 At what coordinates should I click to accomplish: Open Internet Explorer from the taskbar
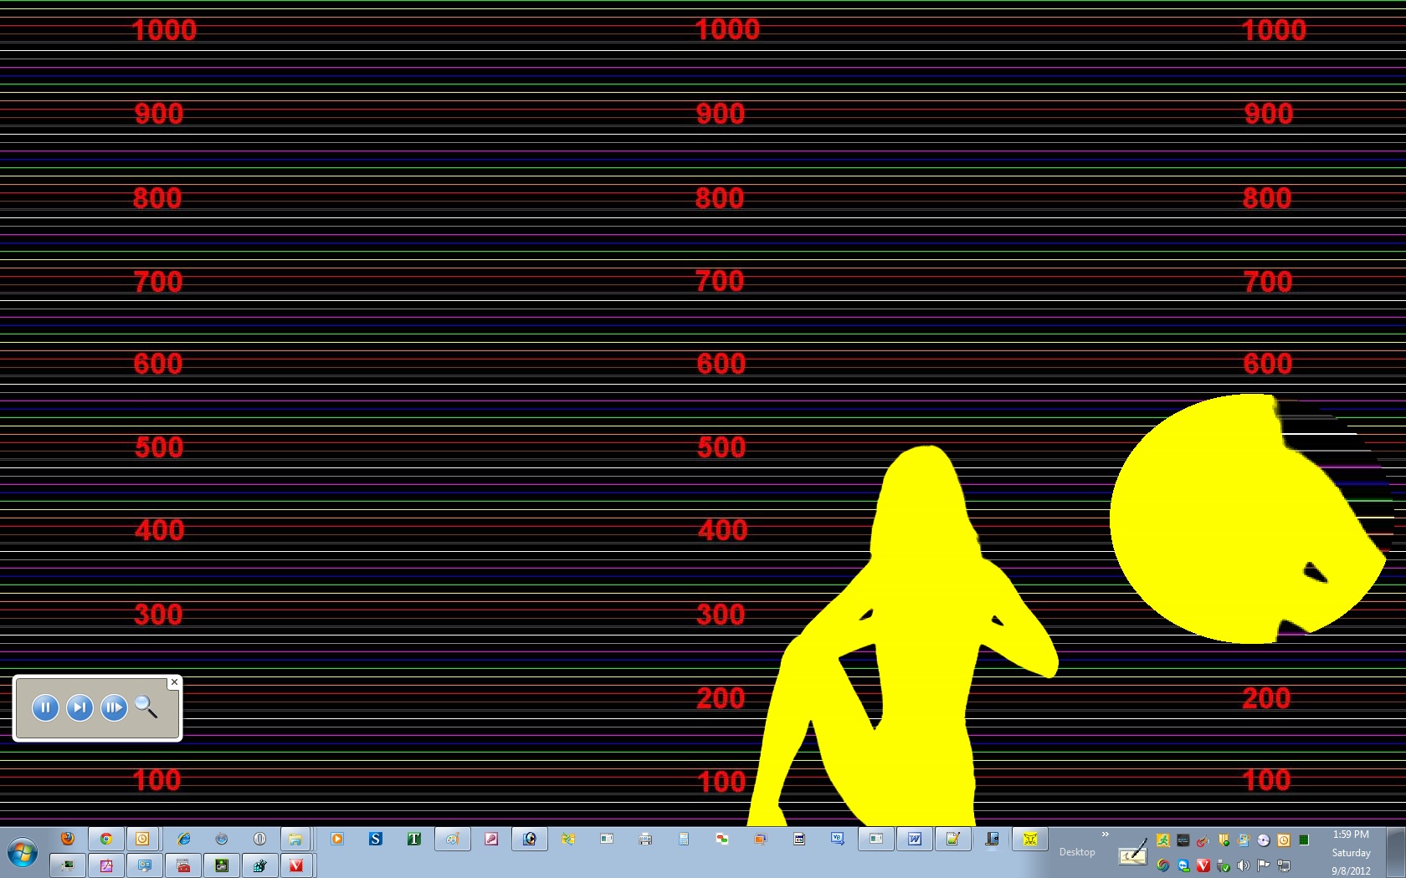pos(183,839)
